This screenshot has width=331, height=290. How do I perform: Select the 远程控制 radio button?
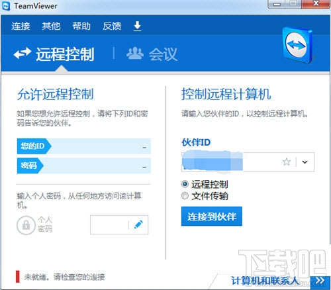(x=185, y=184)
